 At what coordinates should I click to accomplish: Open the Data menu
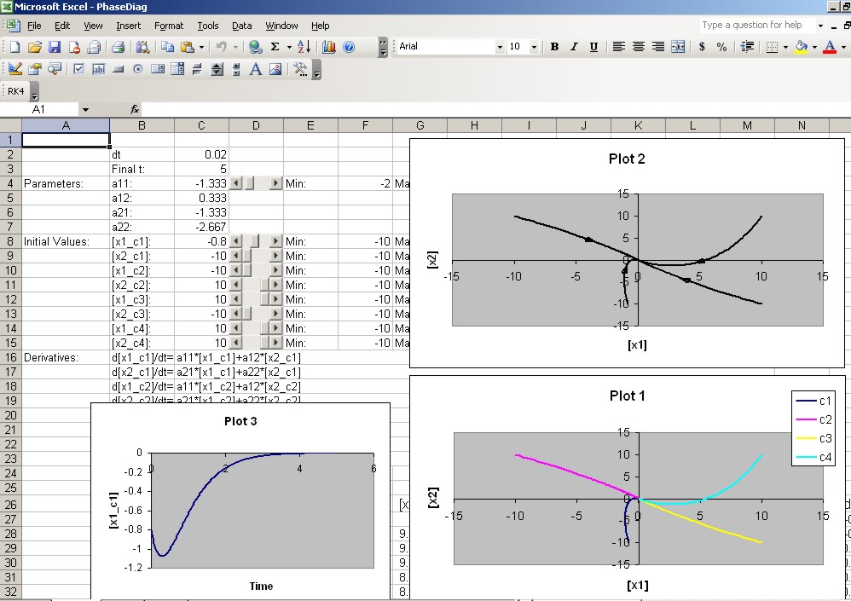(241, 26)
